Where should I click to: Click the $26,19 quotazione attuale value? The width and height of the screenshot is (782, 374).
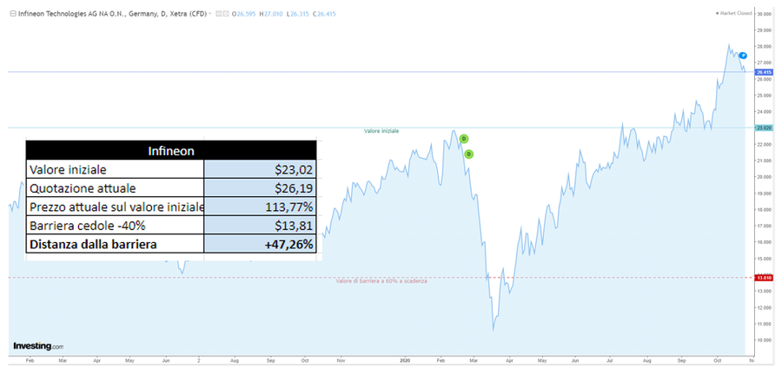261,188
